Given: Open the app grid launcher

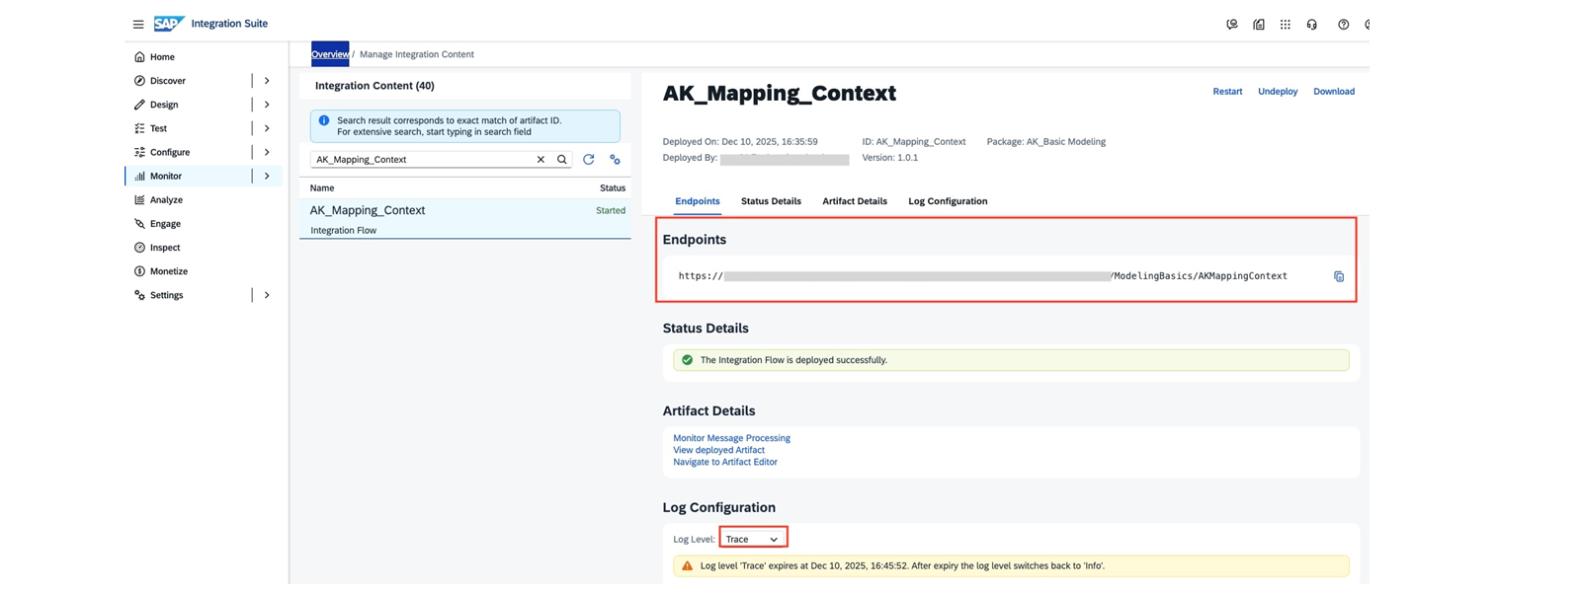Looking at the screenshot, I should [x=1286, y=25].
